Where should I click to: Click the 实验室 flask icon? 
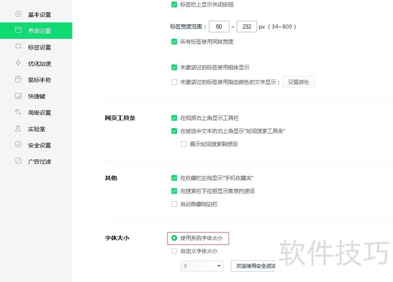pos(18,128)
